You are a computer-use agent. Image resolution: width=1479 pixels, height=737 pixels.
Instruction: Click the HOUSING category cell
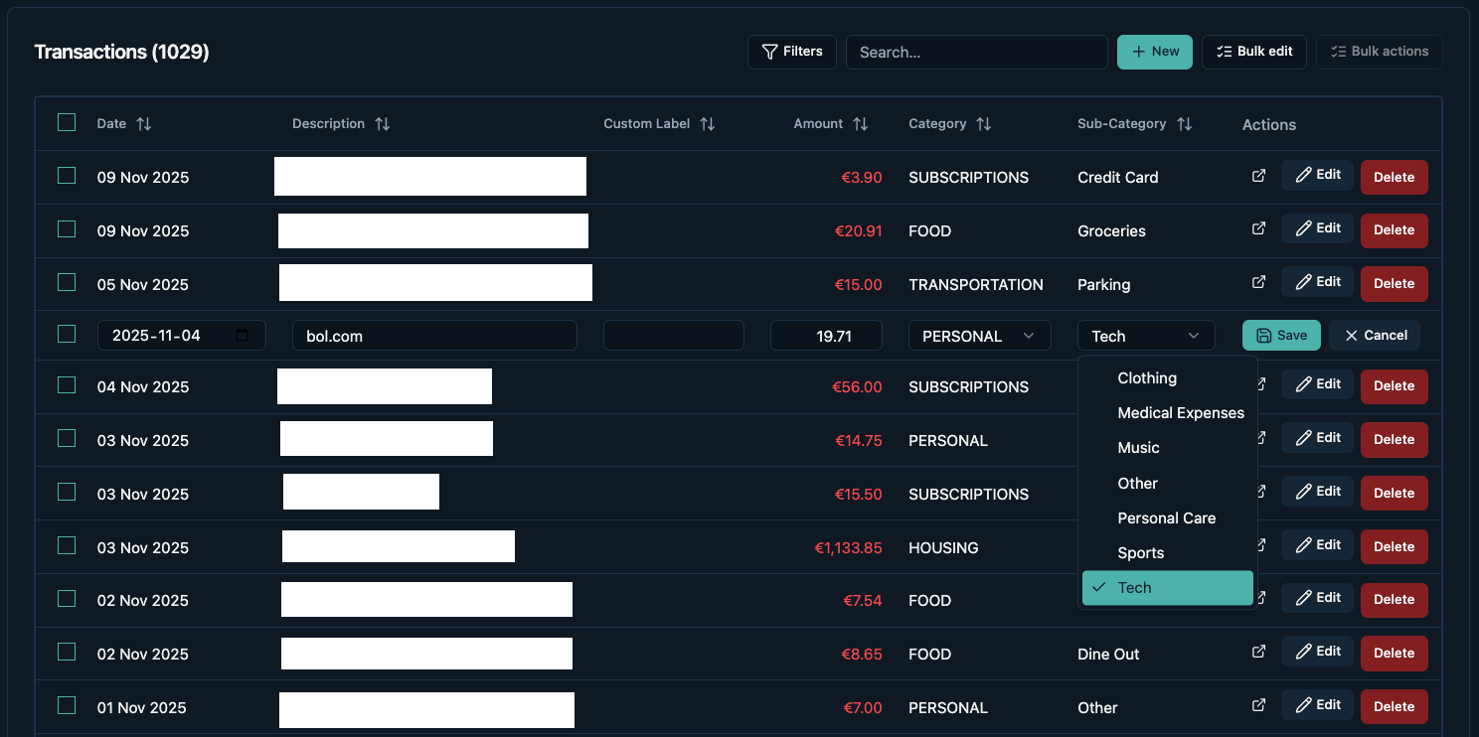pyautogui.click(x=943, y=547)
